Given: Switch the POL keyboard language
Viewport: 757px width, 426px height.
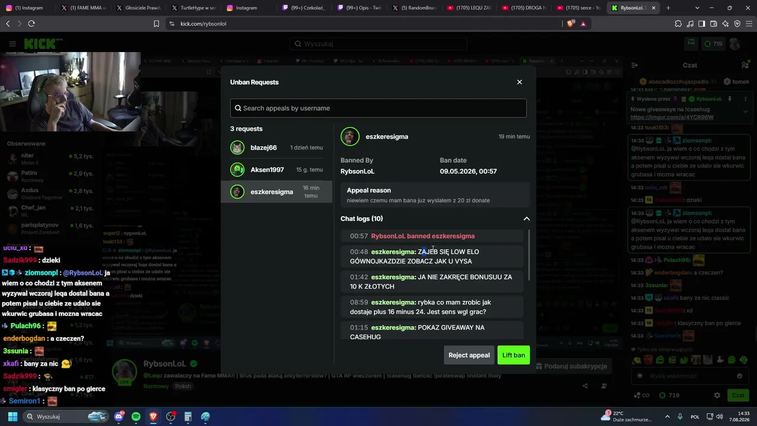Looking at the screenshot, I should [x=695, y=417].
